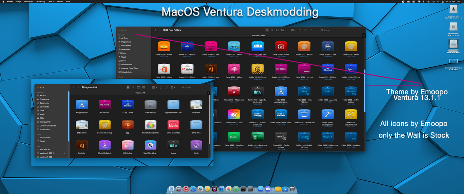Select Folder 2023 - 91.icns Adobe icon
Screen dimensions: 464x194
(x=187, y=69)
